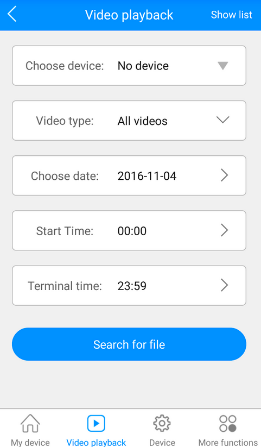
Task: Expand the Video type chevron
Action: tap(223, 119)
